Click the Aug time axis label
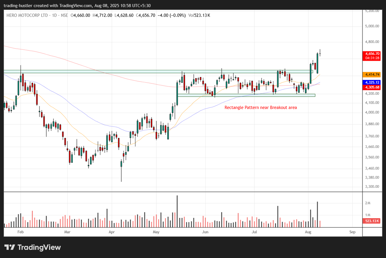This screenshot has width=386, height=258. point(308,232)
